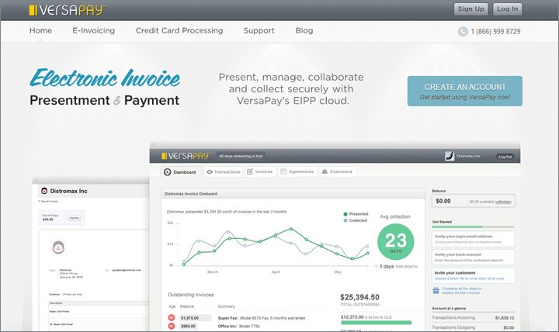Click the Agreements tab icon
This screenshot has width=559, height=332.
coord(284,171)
